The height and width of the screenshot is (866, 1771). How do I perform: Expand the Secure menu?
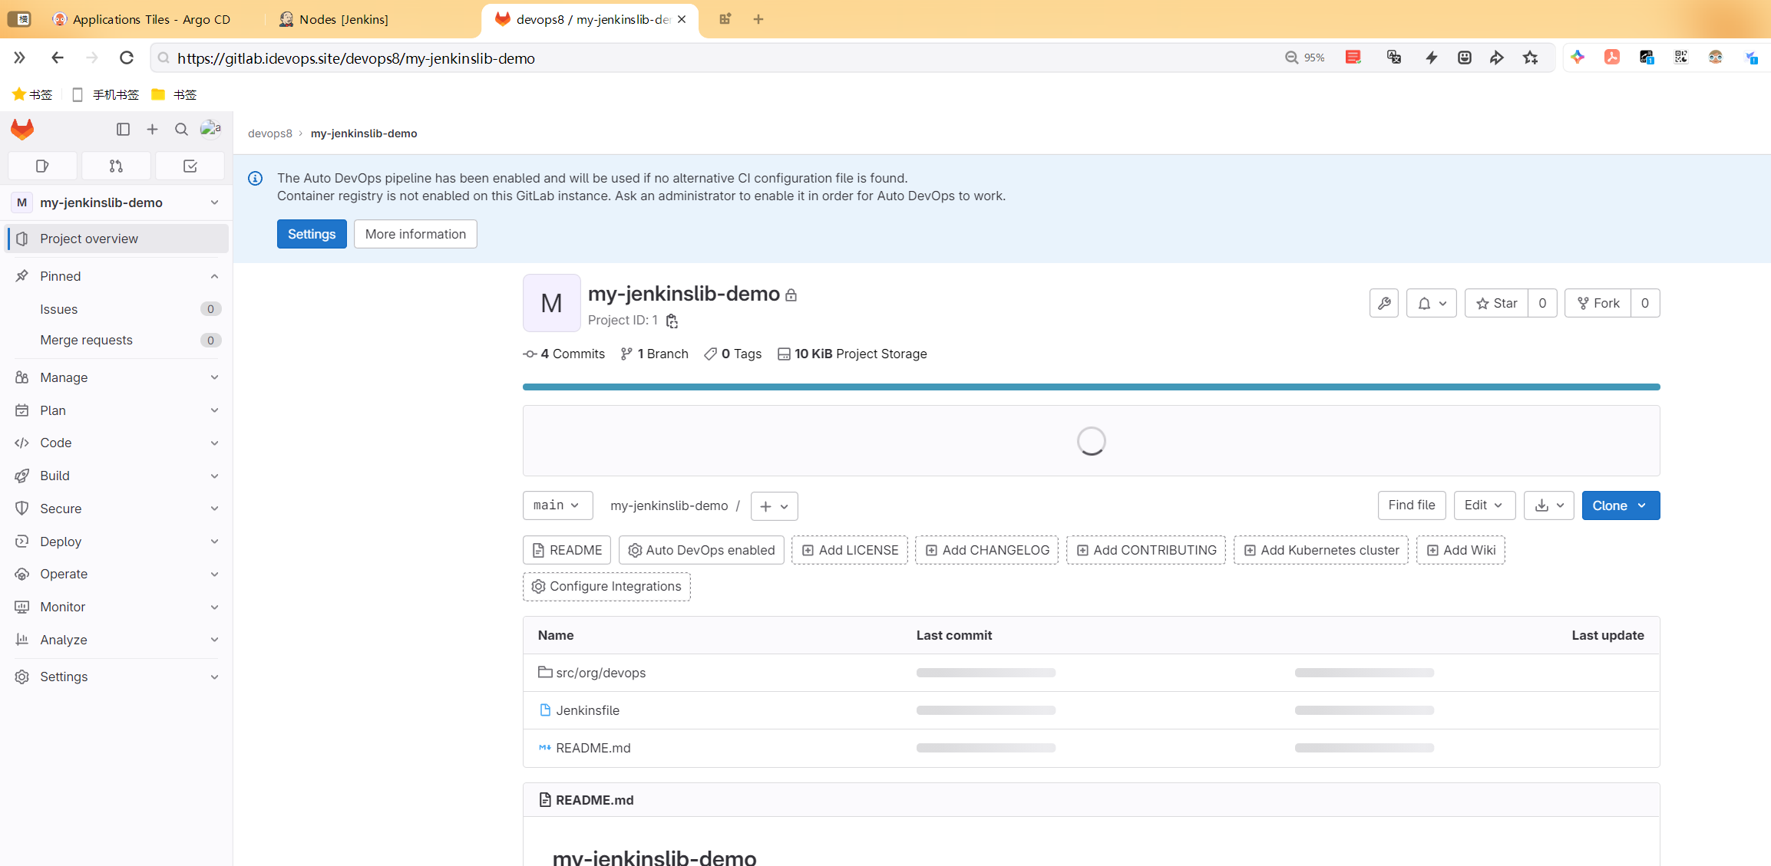tap(117, 509)
